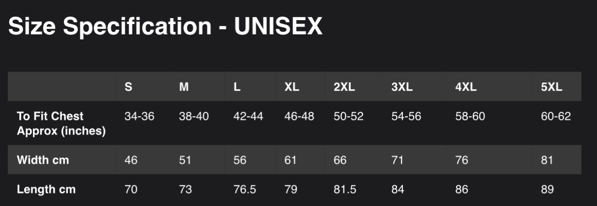Click the XL size column header
The width and height of the screenshot is (597, 206).
pos(292,87)
